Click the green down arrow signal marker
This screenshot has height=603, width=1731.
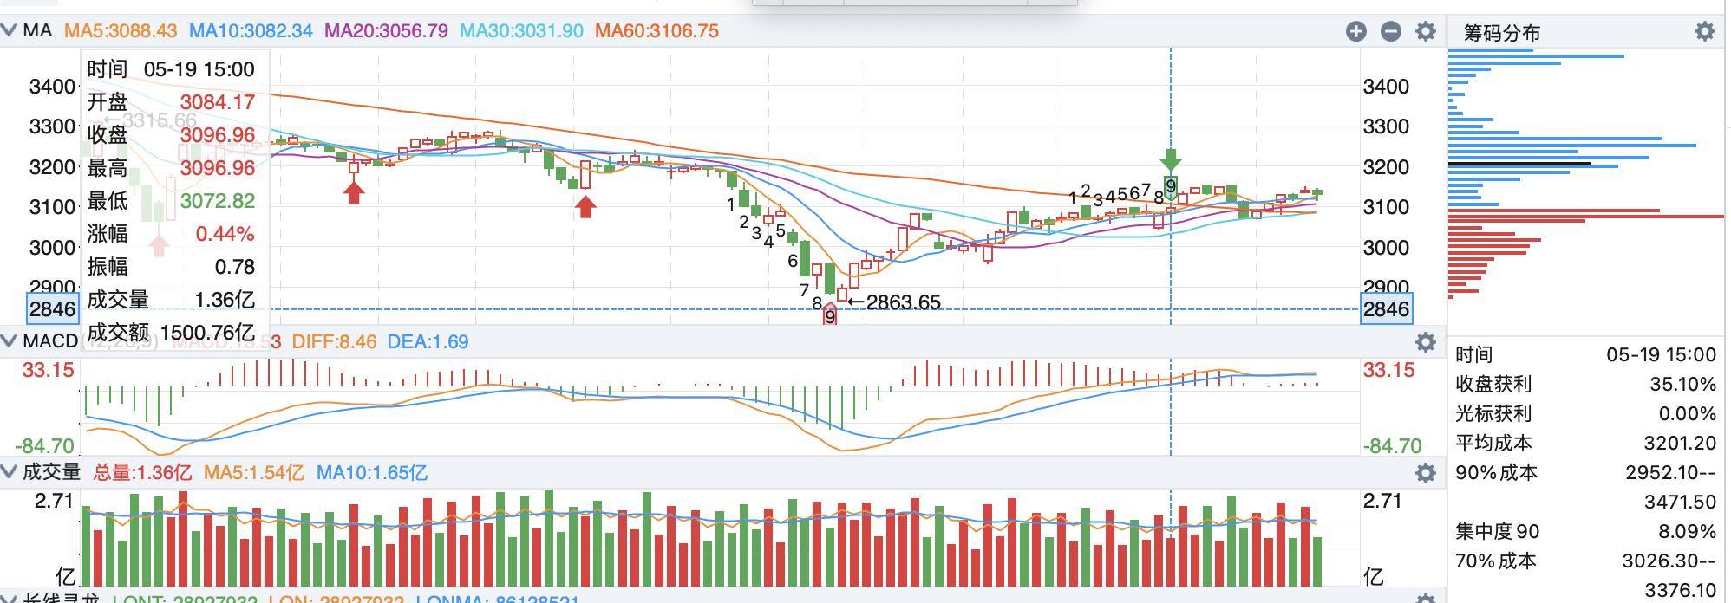pos(1171,159)
